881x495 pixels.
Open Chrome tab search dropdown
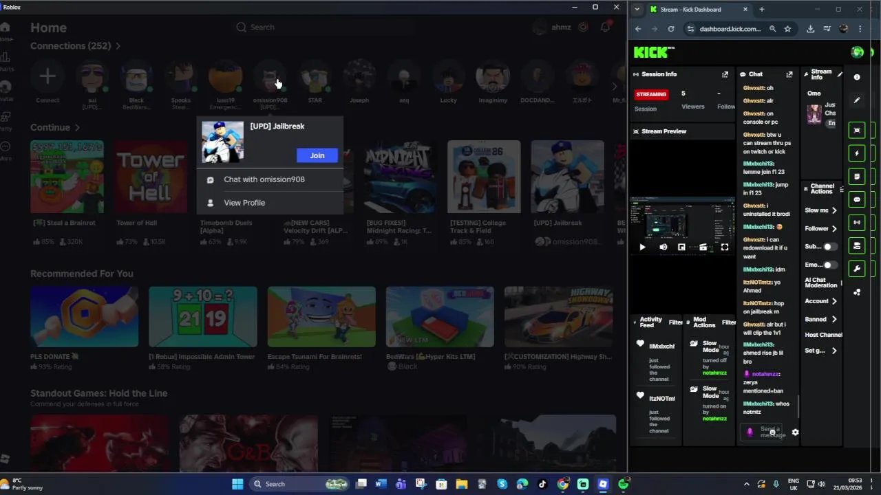pyautogui.click(x=637, y=10)
